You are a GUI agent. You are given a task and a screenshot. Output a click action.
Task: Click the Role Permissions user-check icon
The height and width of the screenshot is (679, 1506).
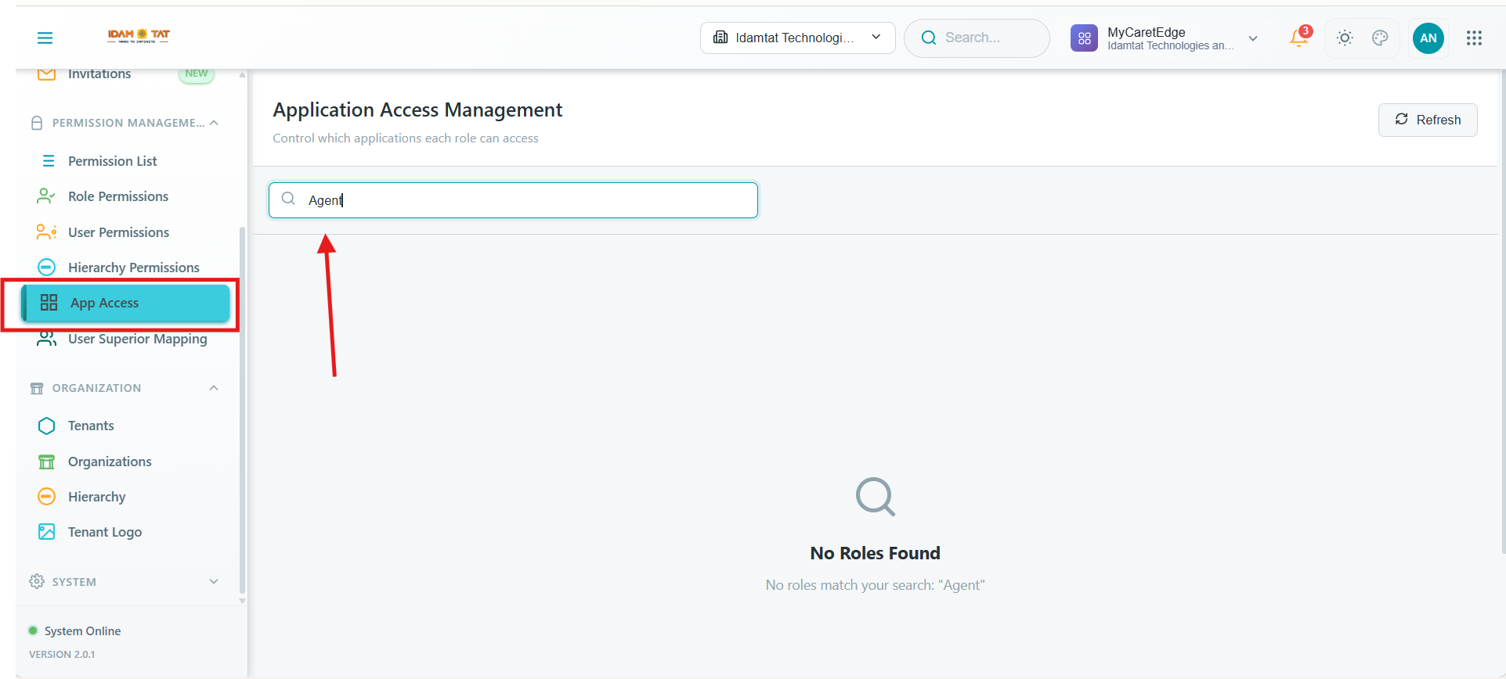[x=46, y=196]
